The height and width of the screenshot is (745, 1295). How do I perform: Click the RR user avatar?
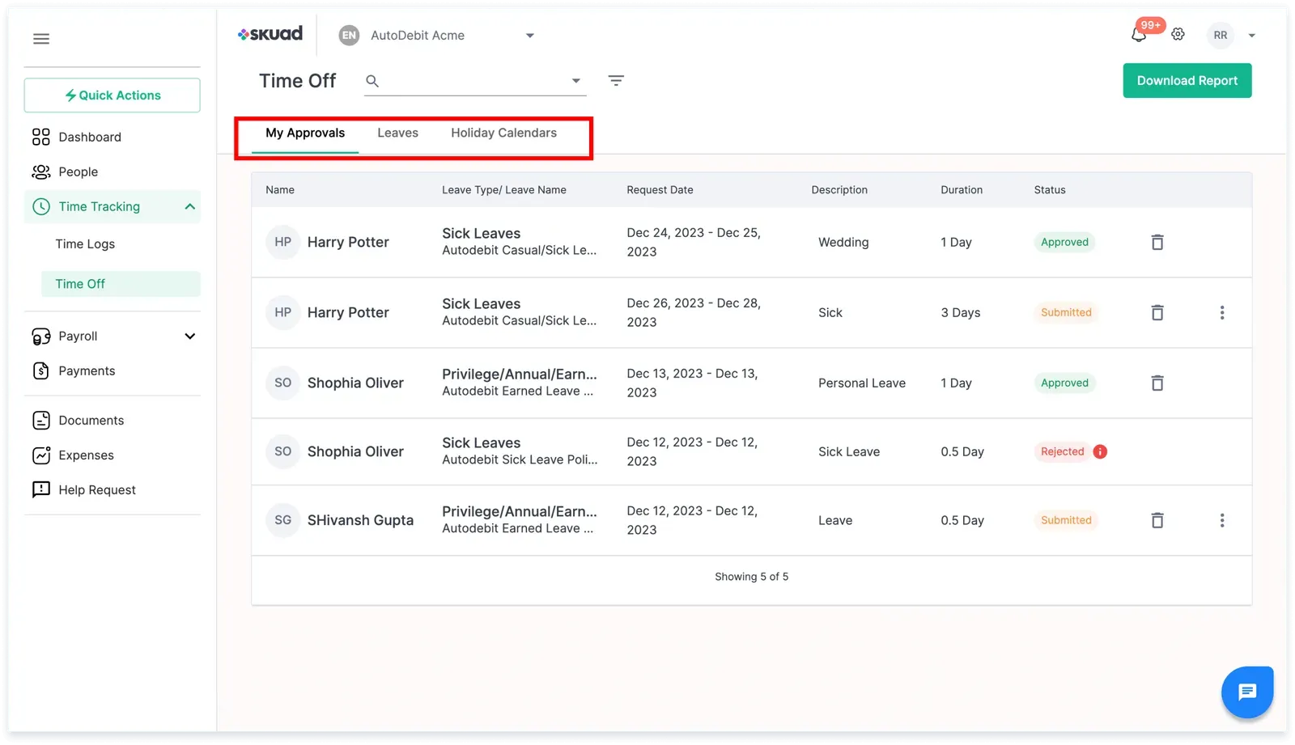(x=1220, y=35)
